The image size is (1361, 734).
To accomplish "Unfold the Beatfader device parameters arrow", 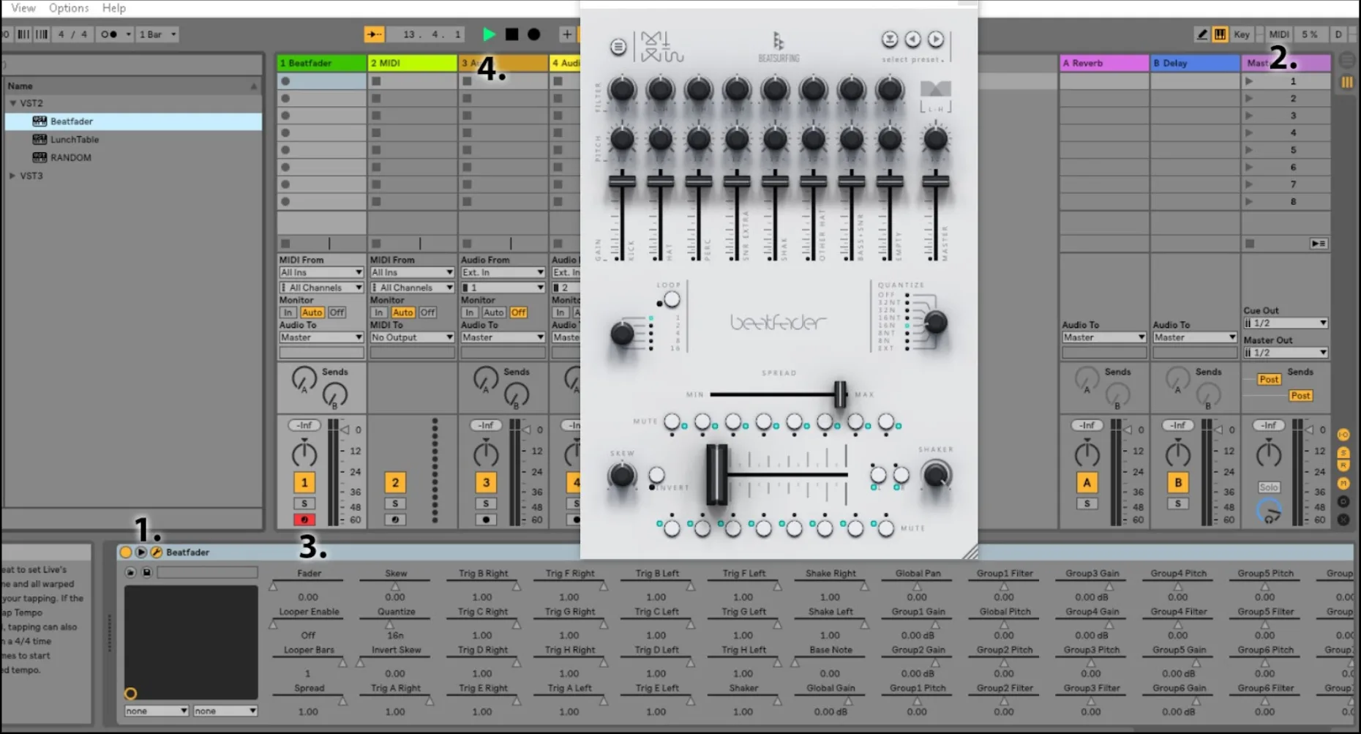I will pos(141,553).
